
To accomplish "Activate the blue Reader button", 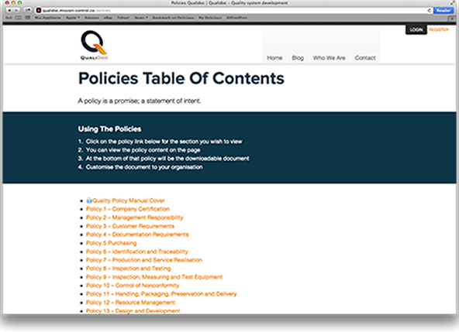I will point(443,10).
